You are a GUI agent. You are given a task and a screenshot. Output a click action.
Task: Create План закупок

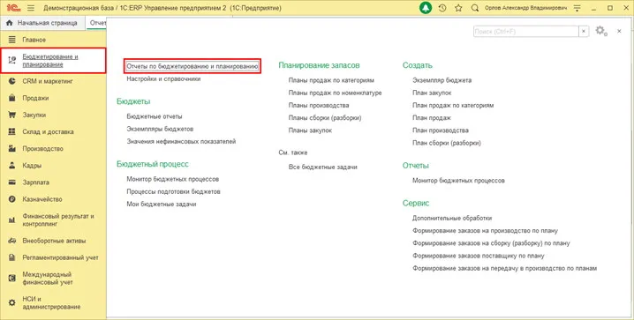(x=432, y=93)
